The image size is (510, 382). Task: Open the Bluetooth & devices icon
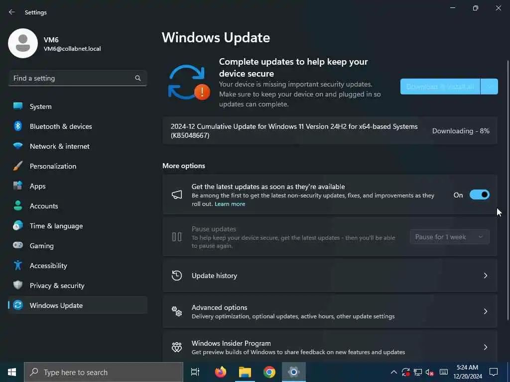coord(18,126)
